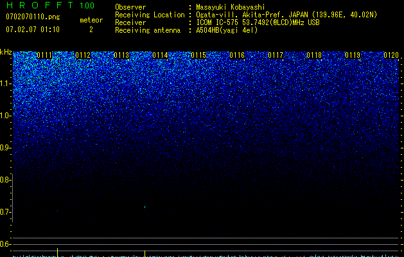Click the date stamp 07.02.07 01:10
404x257 pixels.
33,30
